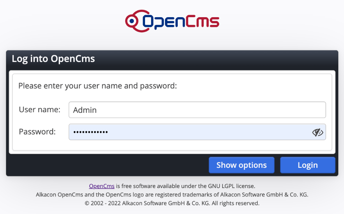Image resolution: width=344 pixels, height=214 pixels.
Task: Expand additional login options
Action: [x=241, y=165]
